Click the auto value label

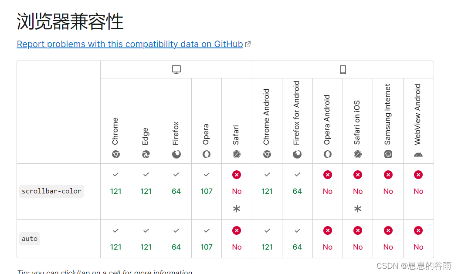[x=30, y=239]
